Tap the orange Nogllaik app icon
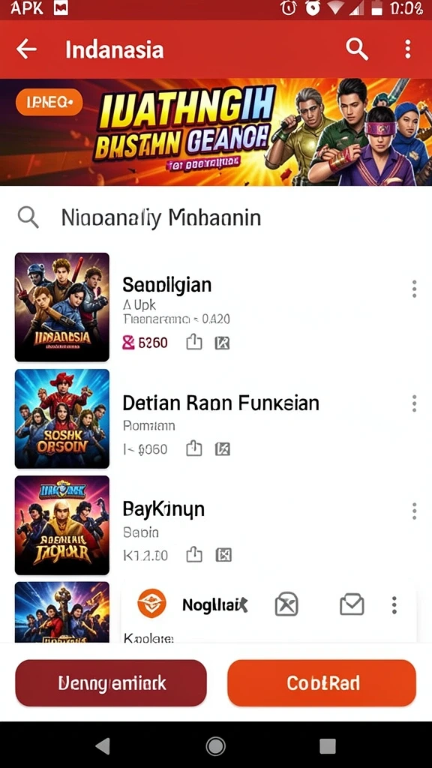 click(x=151, y=603)
